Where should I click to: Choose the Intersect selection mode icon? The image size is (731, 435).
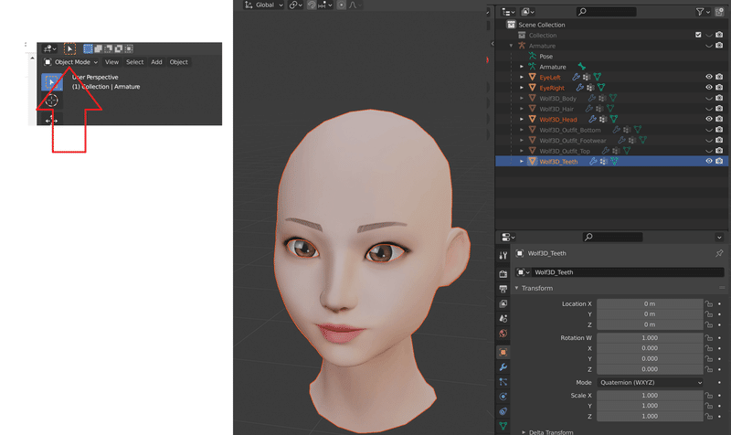(x=129, y=48)
